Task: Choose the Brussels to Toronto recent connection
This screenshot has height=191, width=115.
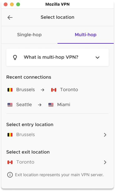Action: 43,90
